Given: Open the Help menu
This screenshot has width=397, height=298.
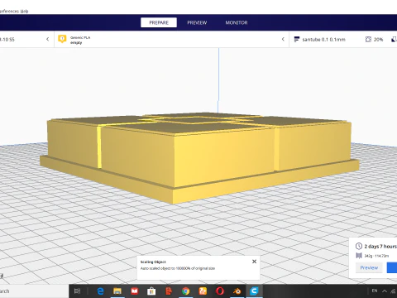Looking at the screenshot, I should click(x=24, y=12).
